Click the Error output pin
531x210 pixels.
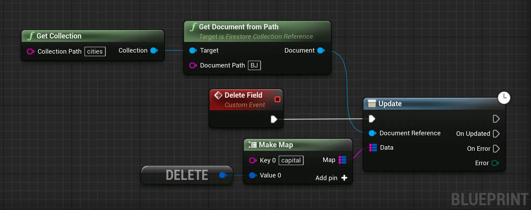click(x=495, y=163)
